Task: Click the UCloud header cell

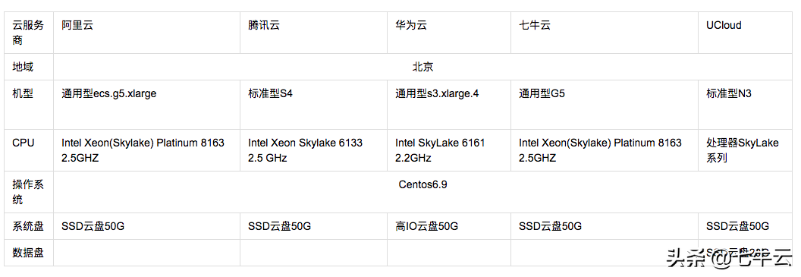Action: [x=746, y=33]
